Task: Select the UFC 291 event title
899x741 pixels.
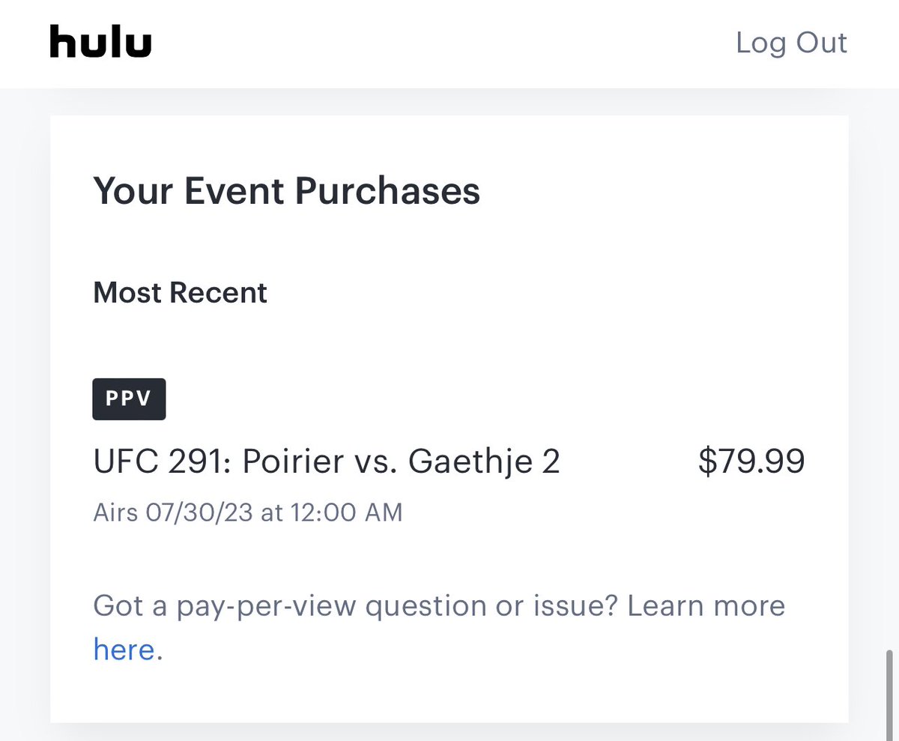Action: (x=326, y=462)
